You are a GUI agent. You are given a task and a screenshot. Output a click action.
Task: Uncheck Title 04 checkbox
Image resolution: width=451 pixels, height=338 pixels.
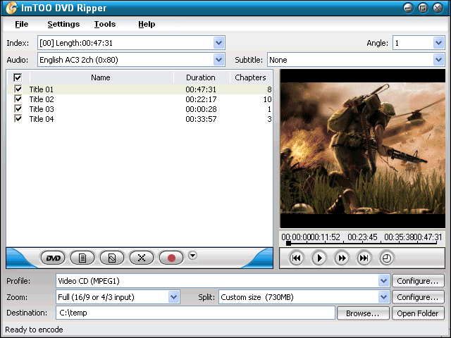click(x=18, y=119)
